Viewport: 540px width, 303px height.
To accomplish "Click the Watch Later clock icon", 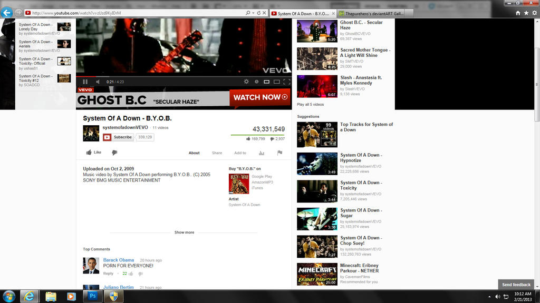I will (x=256, y=82).
